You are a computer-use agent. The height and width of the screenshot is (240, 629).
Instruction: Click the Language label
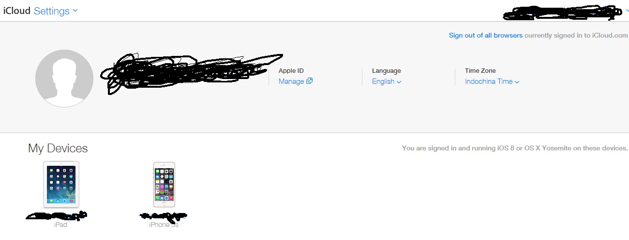(x=387, y=71)
